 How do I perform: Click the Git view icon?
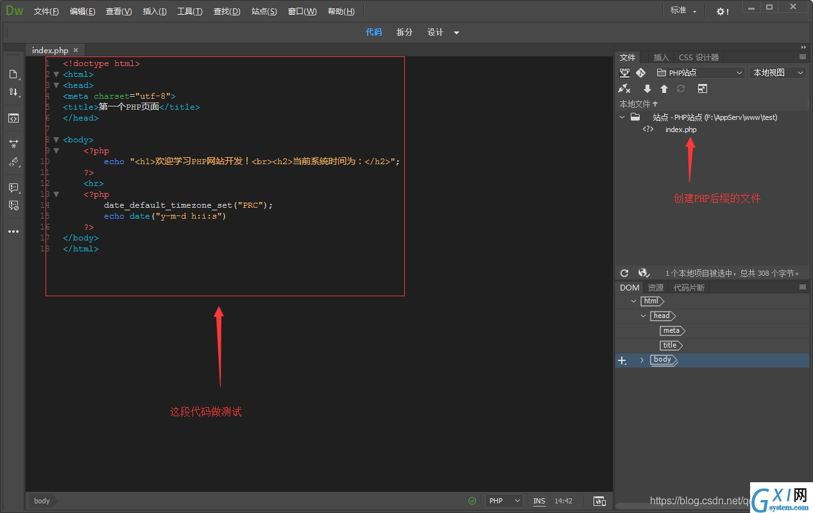(x=640, y=72)
